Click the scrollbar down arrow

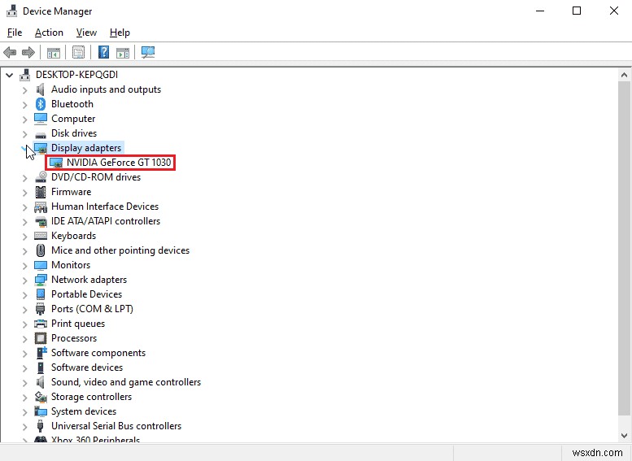click(x=625, y=436)
